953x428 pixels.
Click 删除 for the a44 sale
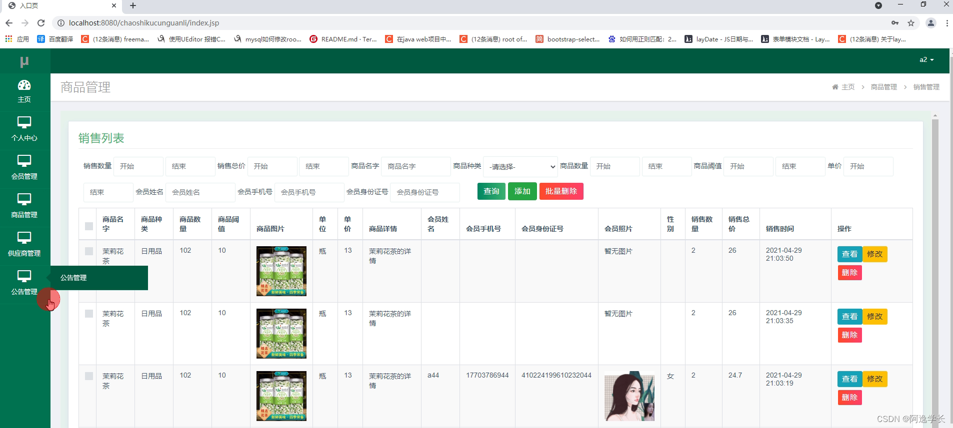click(849, 398)
